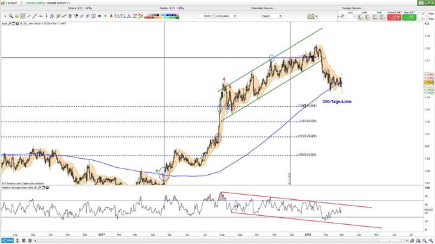Screen dimensions: 435x244
Task: Select the vertical line drawing tool
Action: click(x=46, y=16)
